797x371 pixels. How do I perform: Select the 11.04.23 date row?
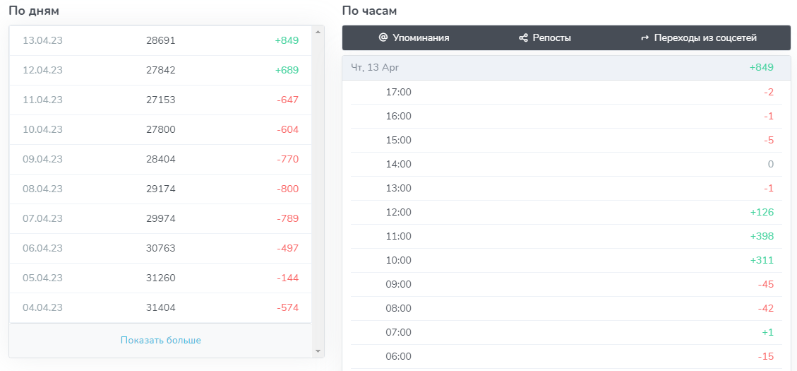pos(161,100)
